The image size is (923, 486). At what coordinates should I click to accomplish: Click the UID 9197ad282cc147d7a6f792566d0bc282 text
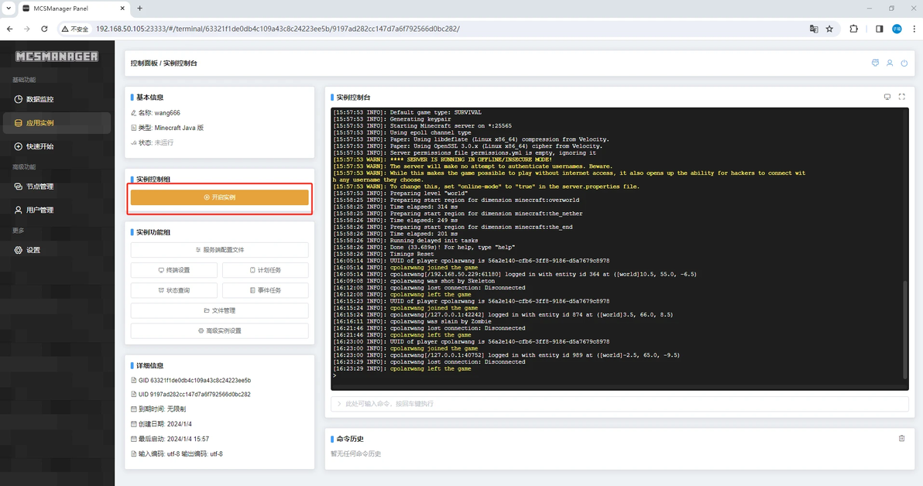[194, 395]
